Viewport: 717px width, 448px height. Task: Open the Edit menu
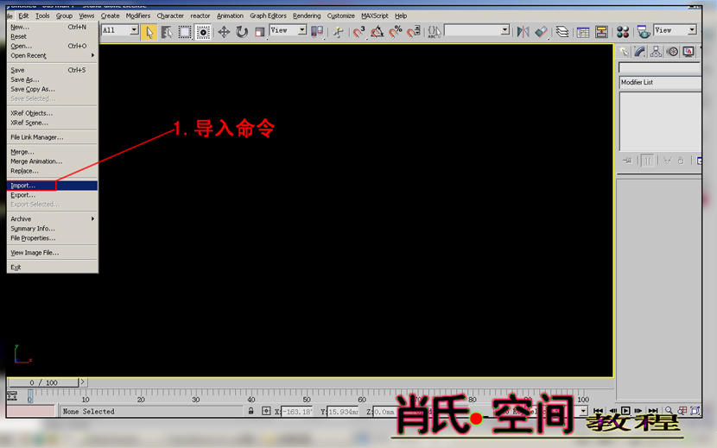[23, 16]
